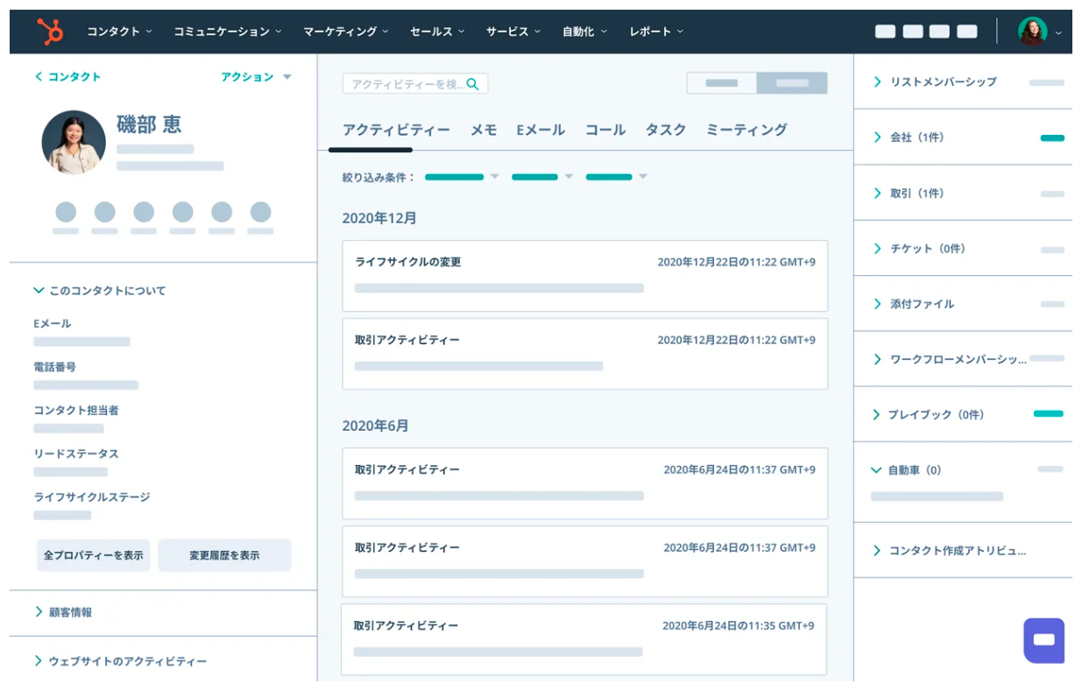Click the profile photo of 磯部 恵
The image size is (1082, 691).
[x=74, y=142]
